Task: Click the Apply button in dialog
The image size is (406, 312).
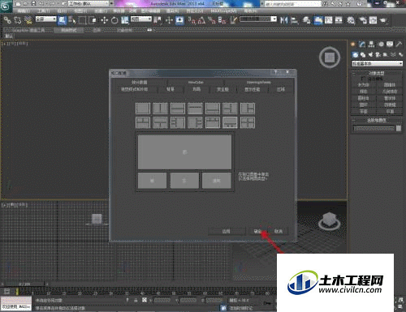Action: point(227,231)
